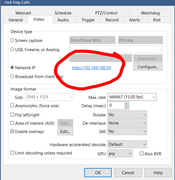Open the De-interlace dropdown
Screen dimensions: 175x180
tap(127, 123)
